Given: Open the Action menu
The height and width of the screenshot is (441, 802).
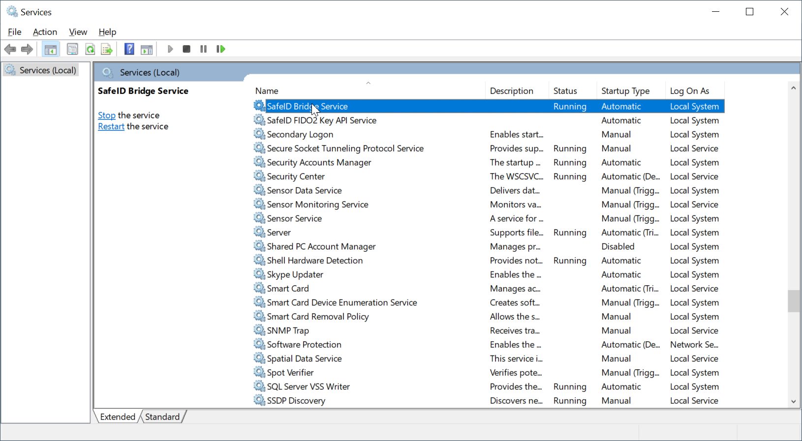Looking at the screenshot, I should [x=45, y=32].
